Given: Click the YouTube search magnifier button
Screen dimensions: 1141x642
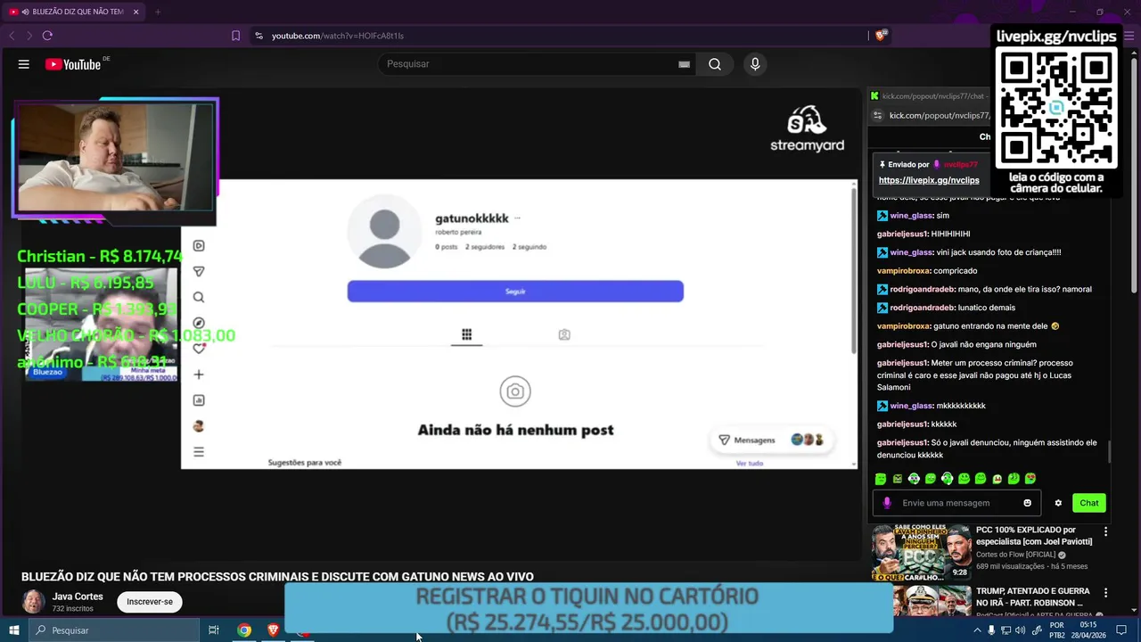Looking at the screenshot, I should coord(715,64).
